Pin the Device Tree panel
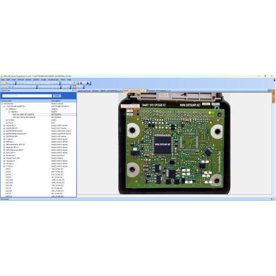Screen dimensions: 276x276 pos(73,91)
